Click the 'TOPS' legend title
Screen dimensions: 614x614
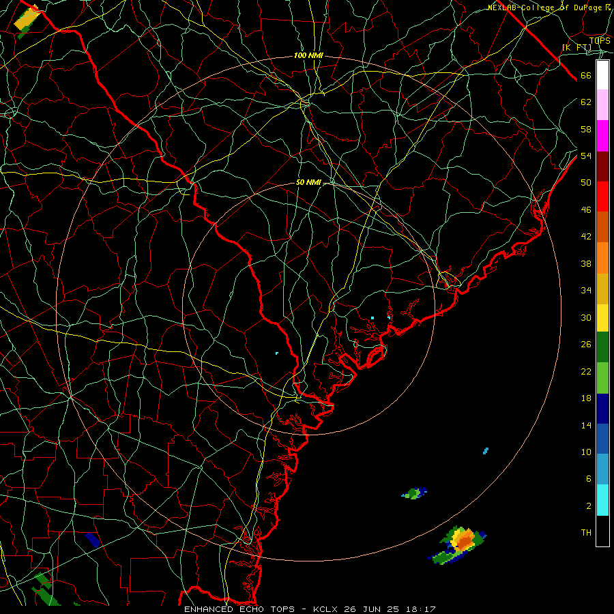(600, 41)
